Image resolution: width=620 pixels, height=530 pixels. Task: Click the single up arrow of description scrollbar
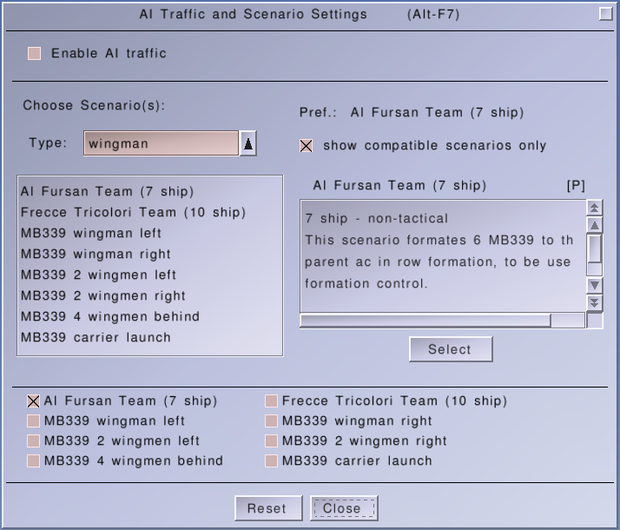[x=594, y=225]
